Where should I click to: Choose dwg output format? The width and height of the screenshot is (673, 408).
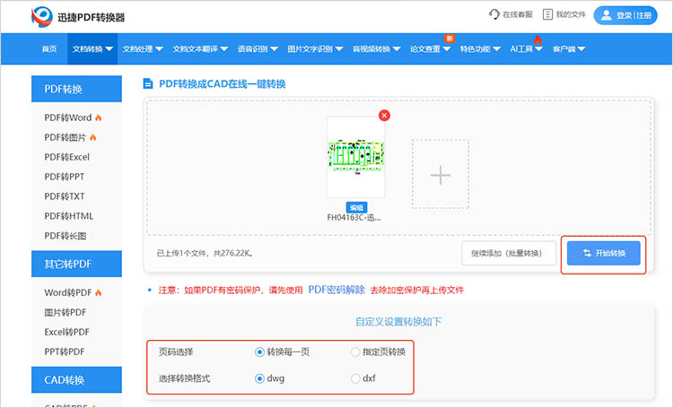259,378
